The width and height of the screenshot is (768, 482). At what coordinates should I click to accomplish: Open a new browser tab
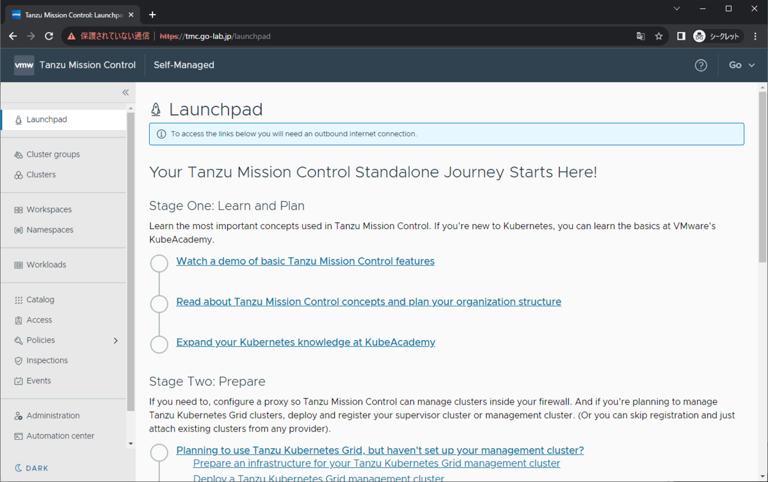(x=152, y=15)
